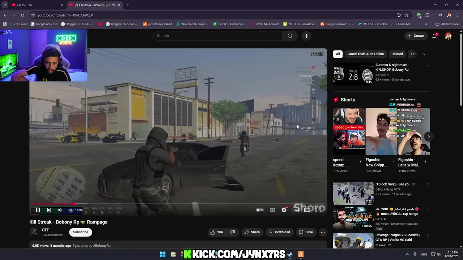Toggle the autoplay switch in player
463x260 pixels.
(260, 210)
